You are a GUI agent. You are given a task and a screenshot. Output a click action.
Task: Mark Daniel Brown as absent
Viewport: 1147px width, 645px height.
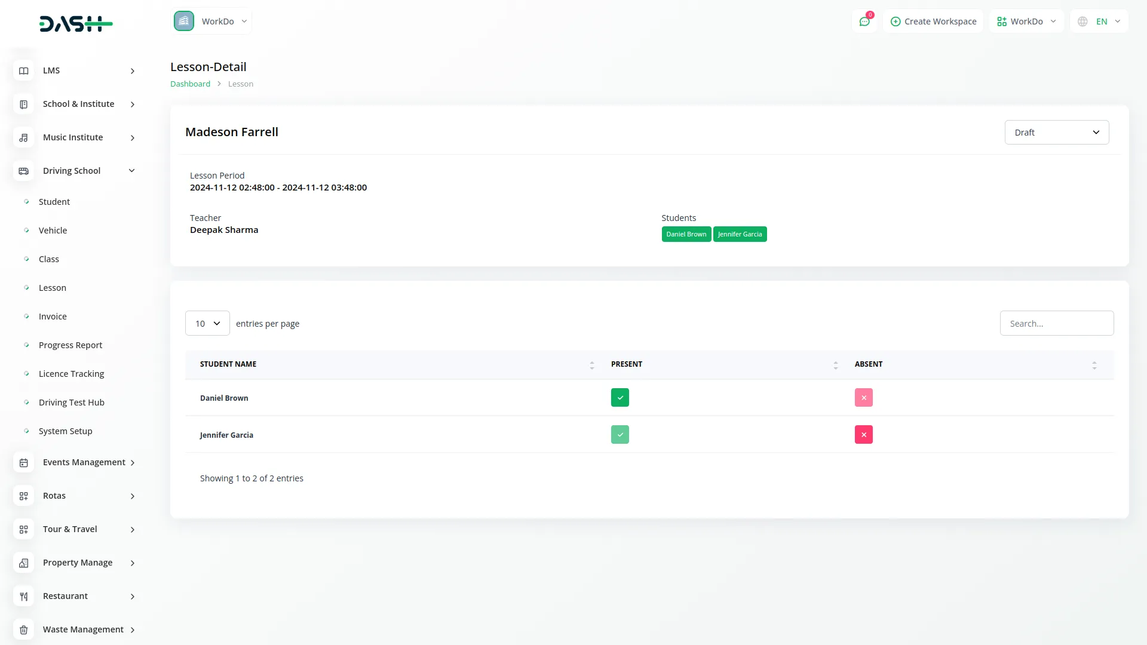tap(863, 398)
